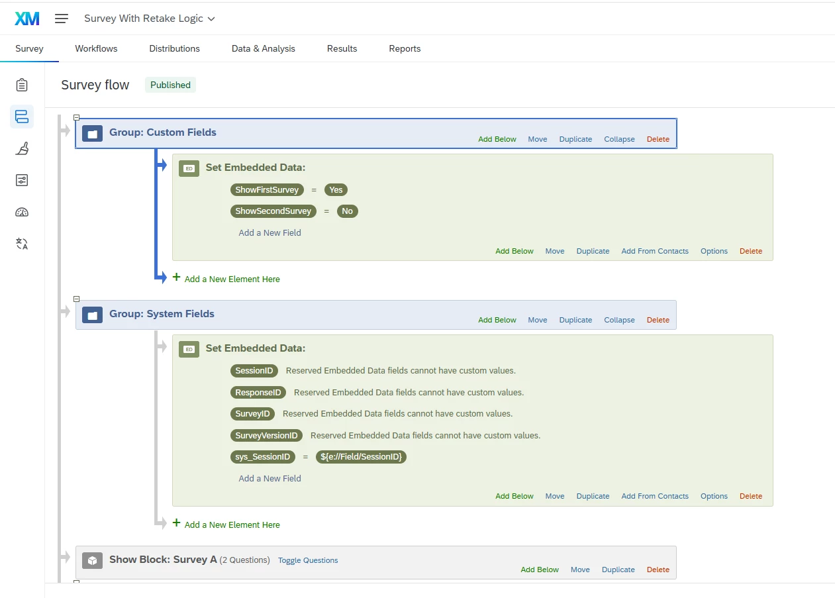835x598 pixels.
Task: Edit the ShowFirstSurvey field name
Action: click(267, 189)
